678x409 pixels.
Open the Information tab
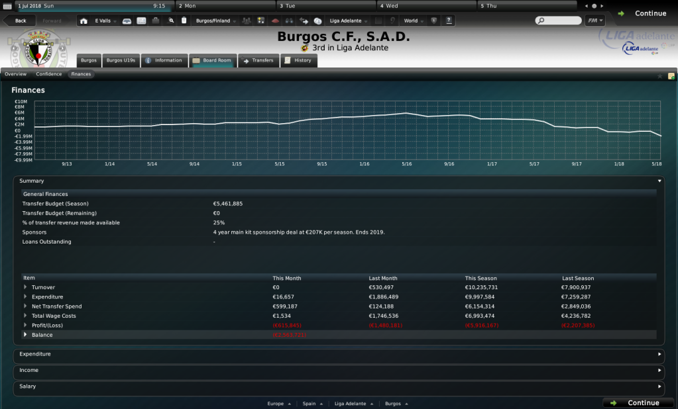[164, 60]
